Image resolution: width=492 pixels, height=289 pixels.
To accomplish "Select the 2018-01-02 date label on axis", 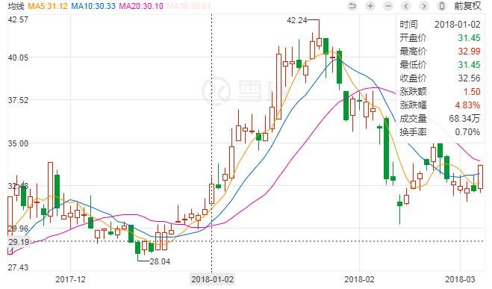I will [213, 279].
